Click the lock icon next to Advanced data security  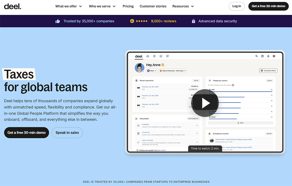[x=193, y=21]
